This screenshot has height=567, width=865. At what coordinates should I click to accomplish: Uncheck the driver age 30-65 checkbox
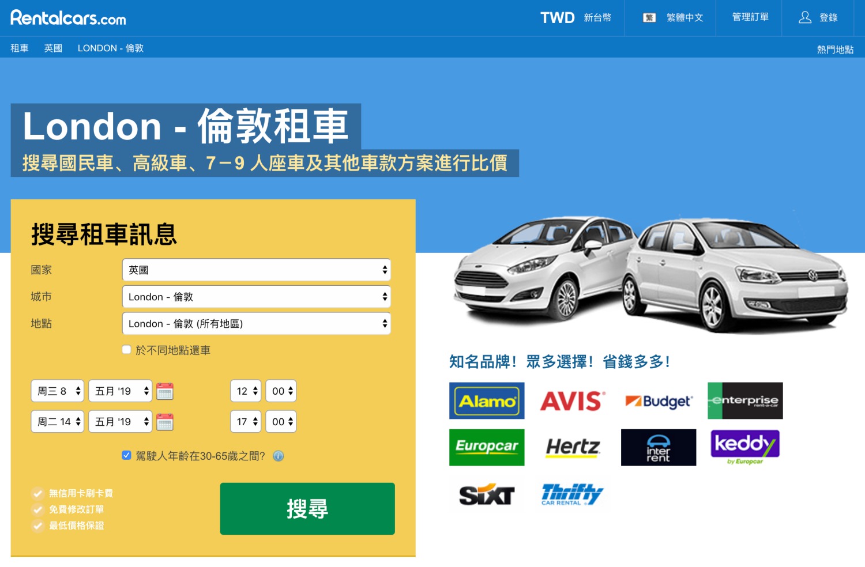pyautogui.click(x=127, y=455)
